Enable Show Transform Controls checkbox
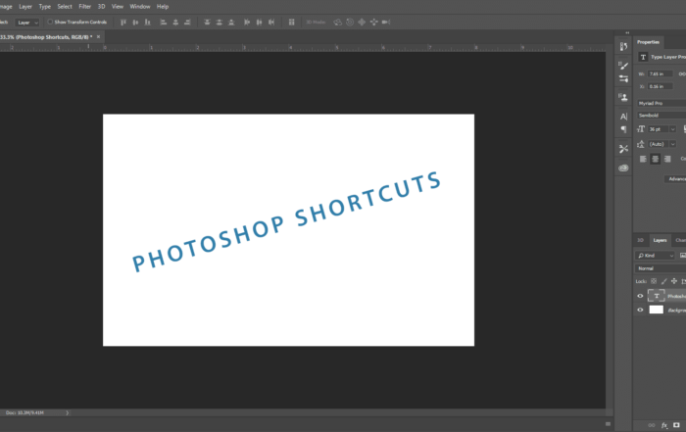This screenshot has width=686, height=432. click(50, 21)
